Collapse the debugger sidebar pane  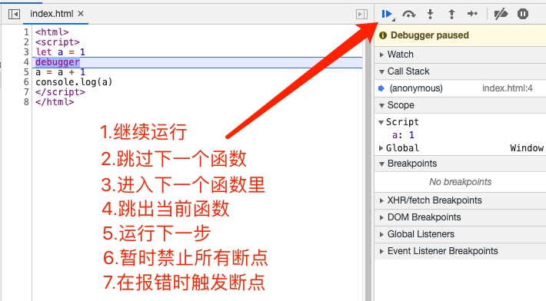(361, 14)
